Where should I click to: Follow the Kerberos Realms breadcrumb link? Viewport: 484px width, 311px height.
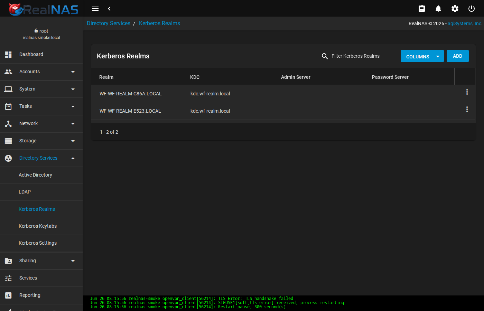(x=159, y=23)
